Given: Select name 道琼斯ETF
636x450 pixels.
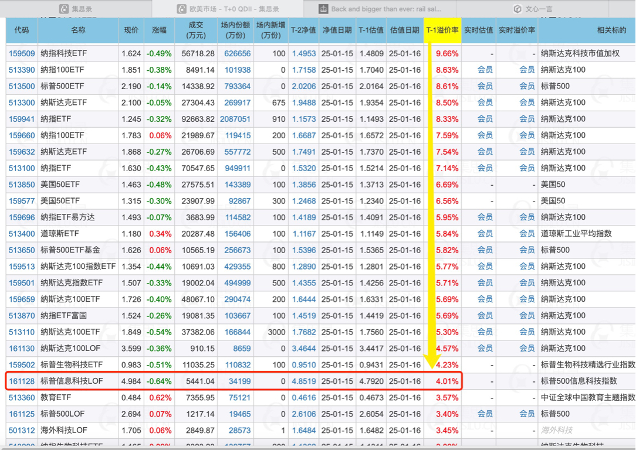Looking at the screenshot, I should click(x=60, y=234).
